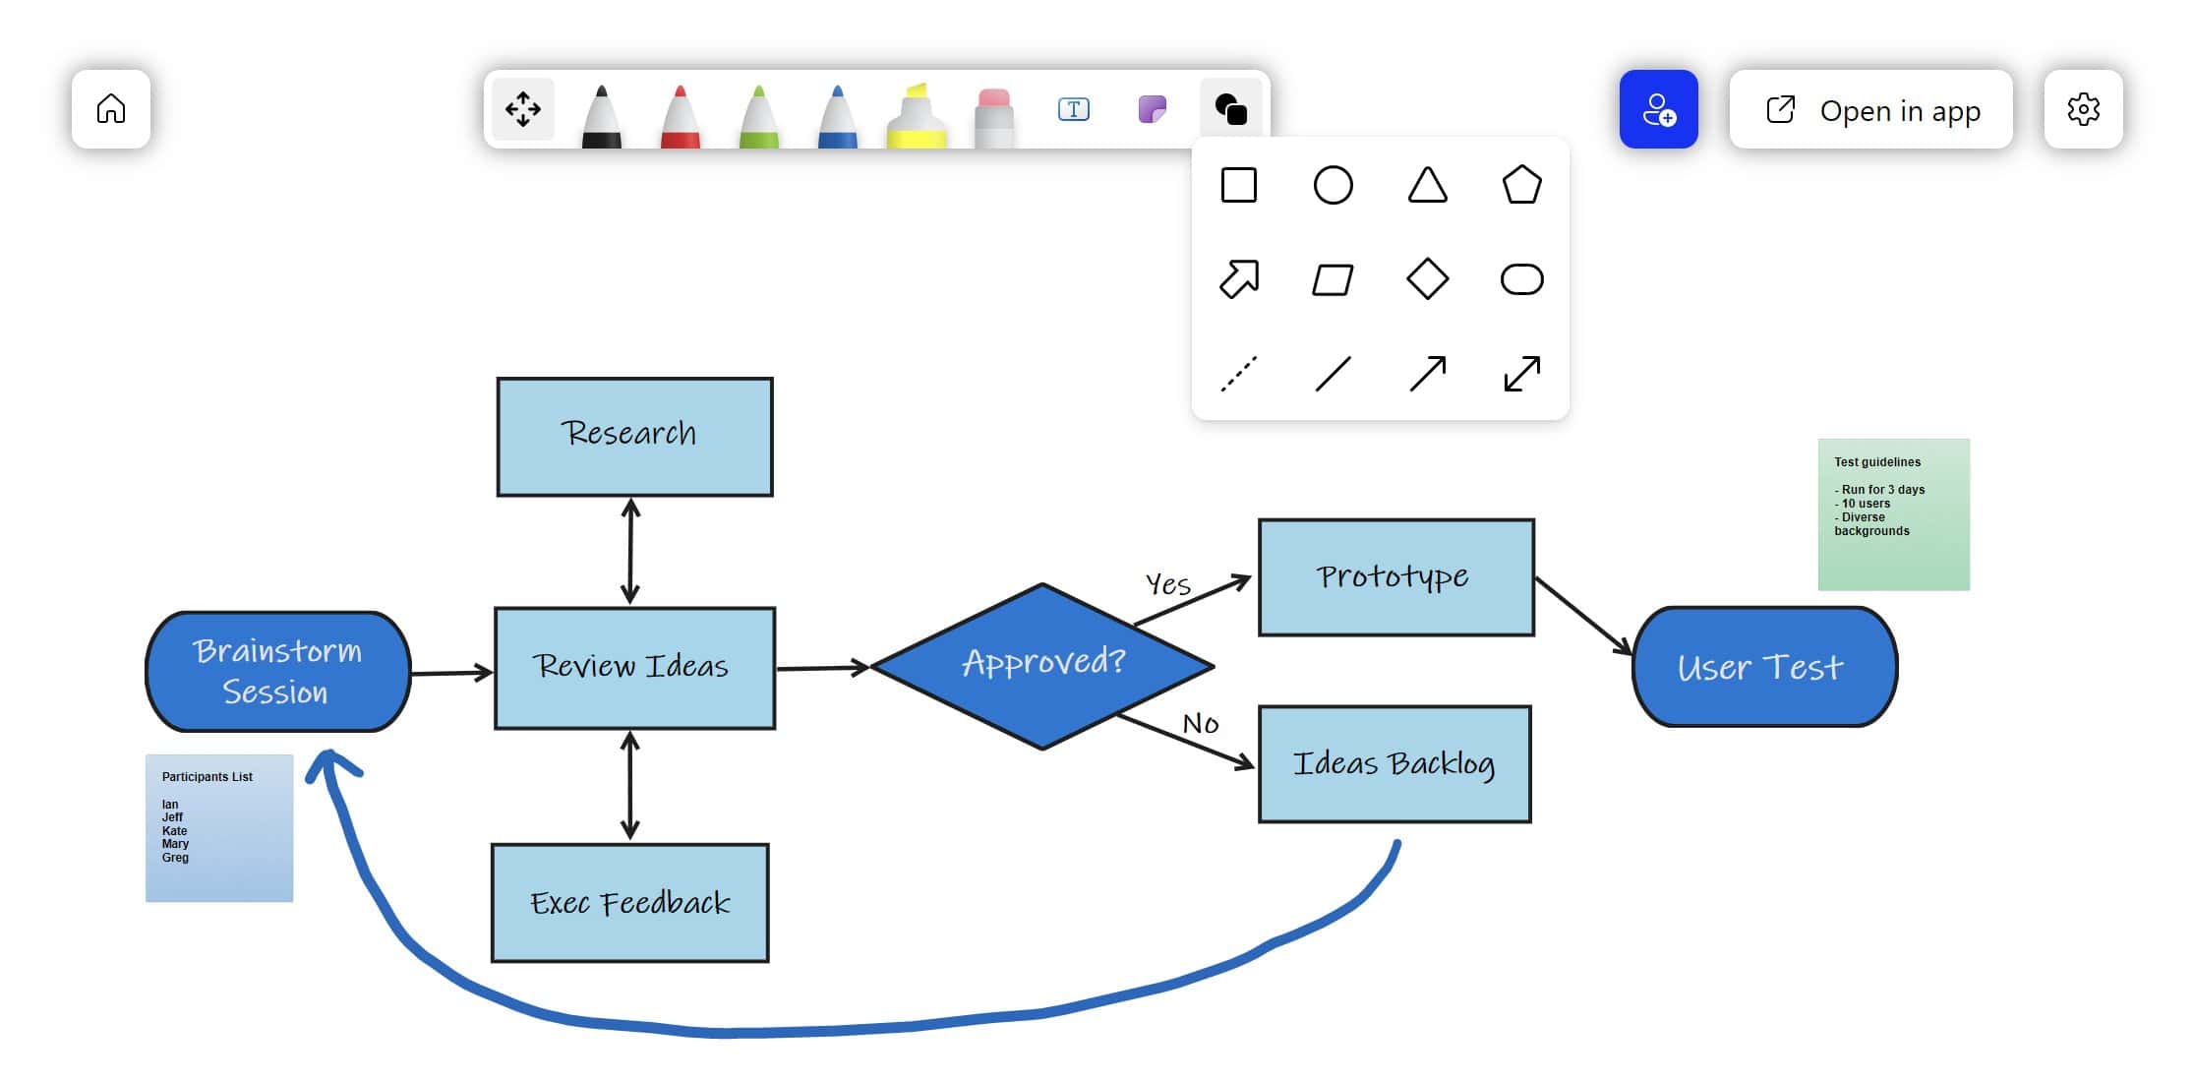The image size is (2194, 1083).
Task: Select the rectangle shape
Action: pyautogui.click(x=1238, y=186)
